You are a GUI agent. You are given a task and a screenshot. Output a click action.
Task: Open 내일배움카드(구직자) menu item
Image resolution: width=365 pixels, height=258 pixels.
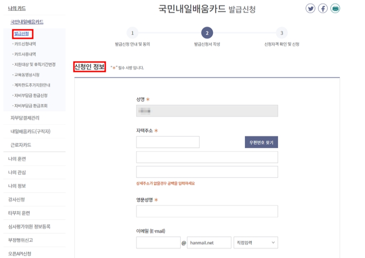(30, 131)
